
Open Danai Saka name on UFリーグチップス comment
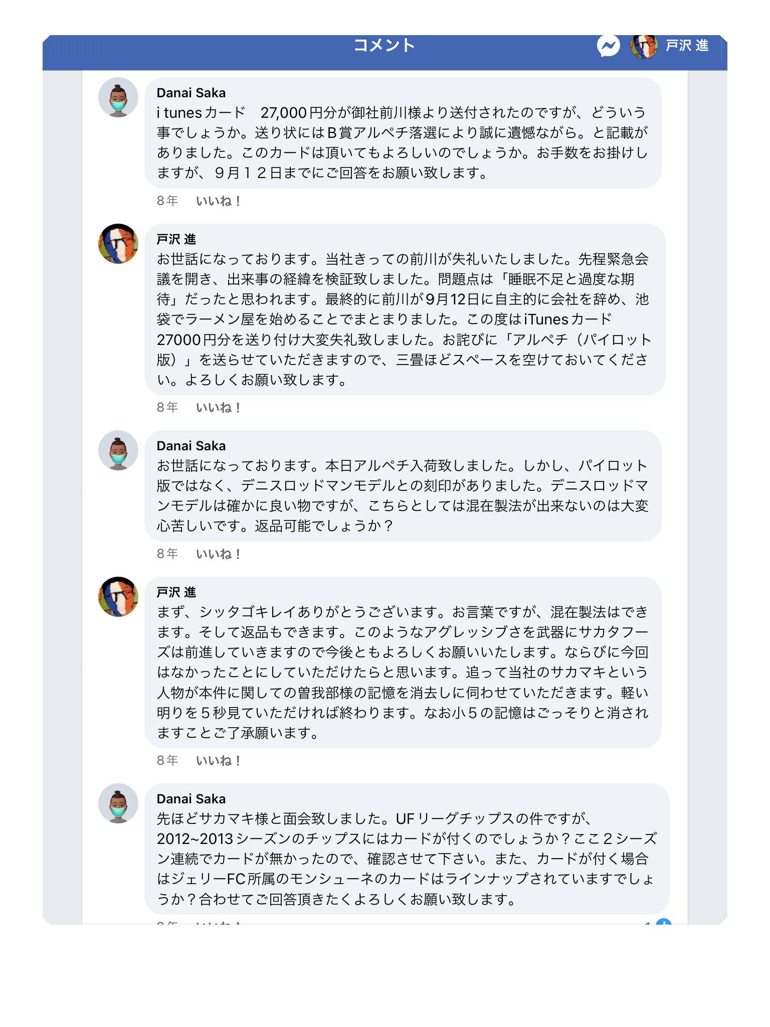coord(191,799)
